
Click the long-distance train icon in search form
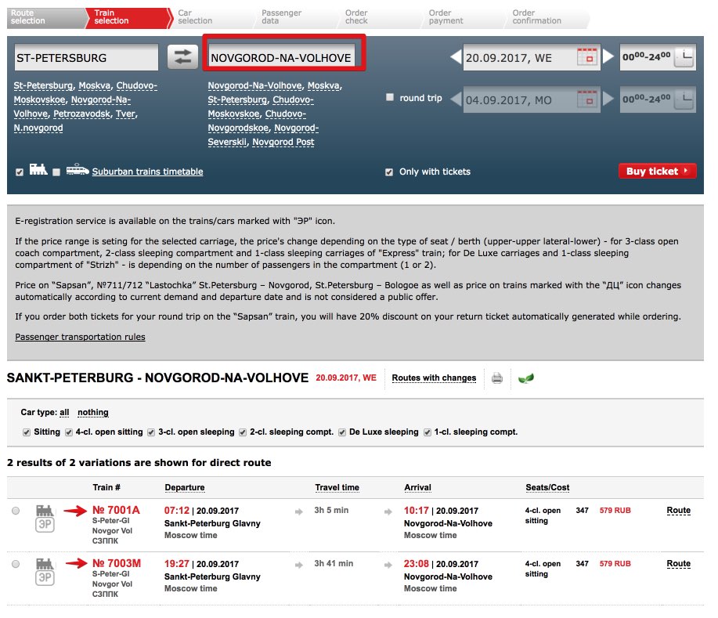point(38,169)
